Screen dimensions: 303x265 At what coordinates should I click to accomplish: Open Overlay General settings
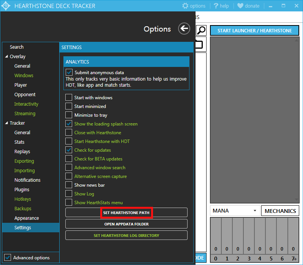[22, 66]
